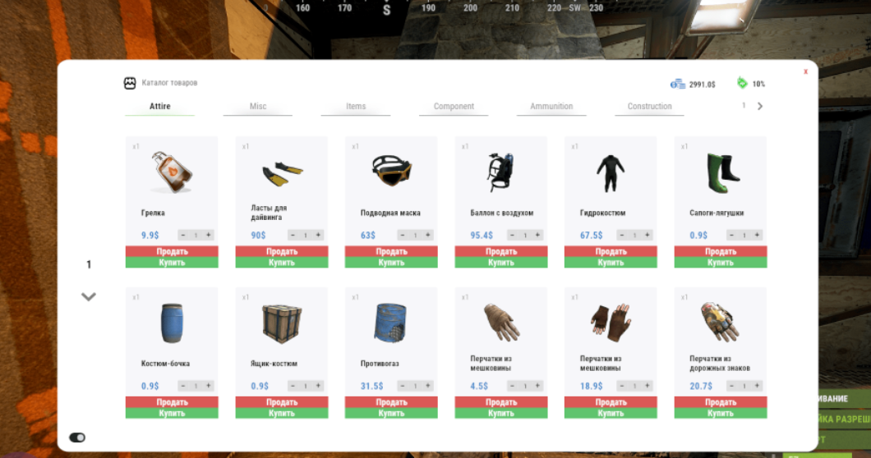Open the Component tab

click(x=454, y=107)
